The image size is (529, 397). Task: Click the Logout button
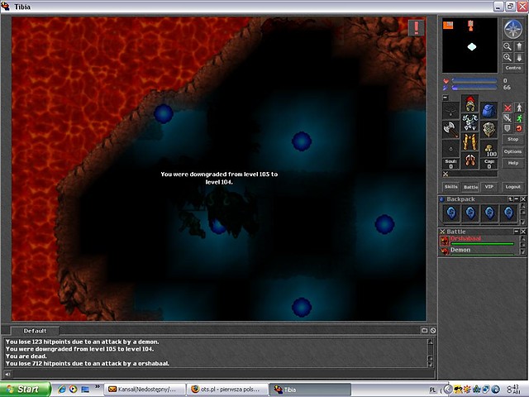coord(512,187)
